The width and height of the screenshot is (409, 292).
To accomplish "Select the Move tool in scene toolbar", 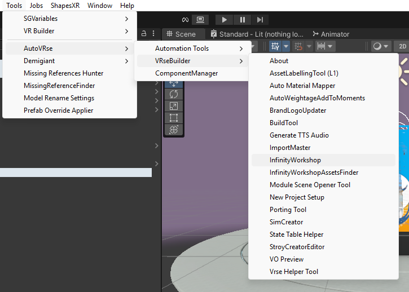I will pos(174,83).
